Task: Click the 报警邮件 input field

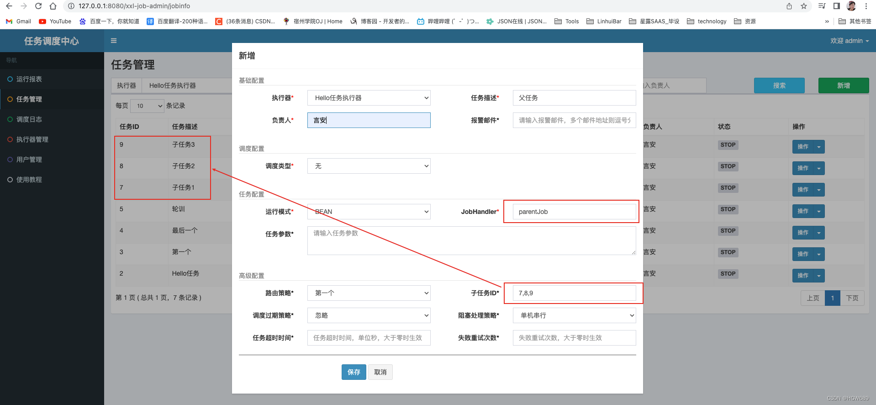Action: point(575,120)
